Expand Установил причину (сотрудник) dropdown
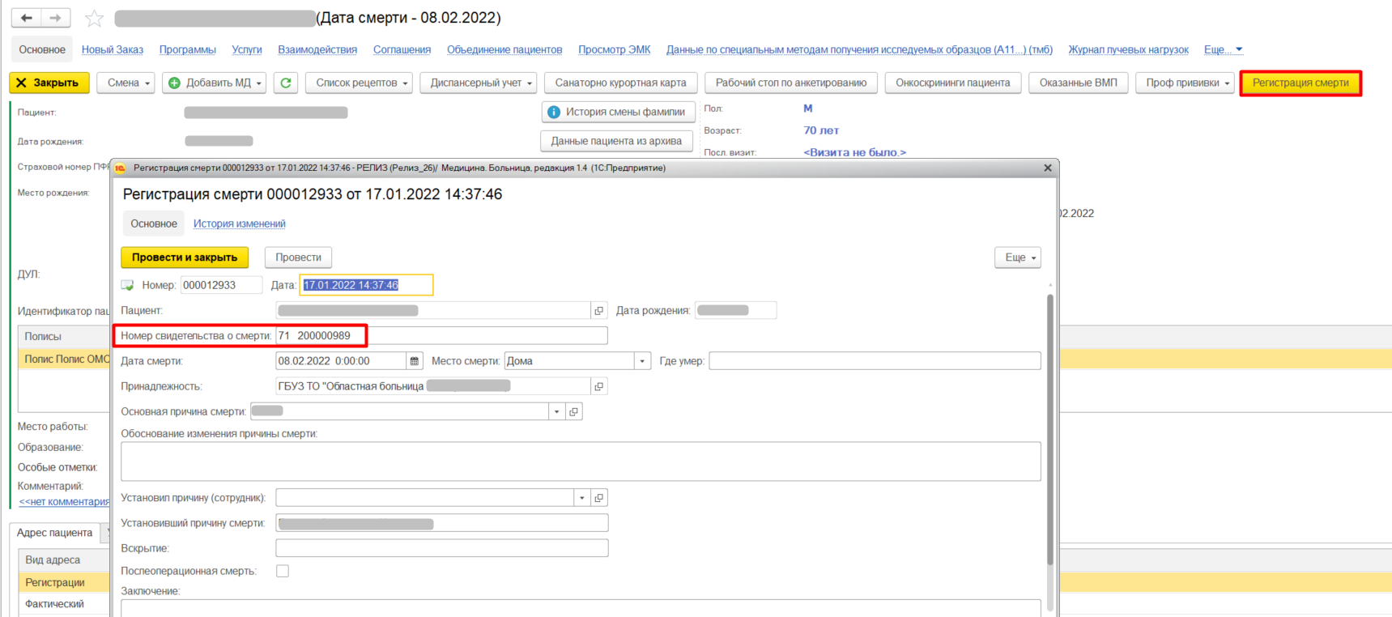The image size is (1392, 617). [581, 498]
